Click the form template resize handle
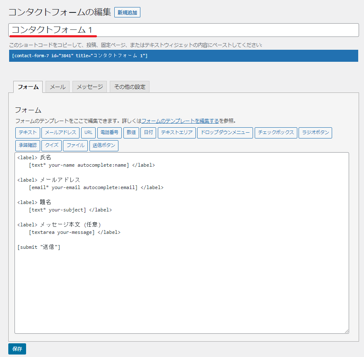The height and width of the screenshot is (357, 364). point(346,331)
